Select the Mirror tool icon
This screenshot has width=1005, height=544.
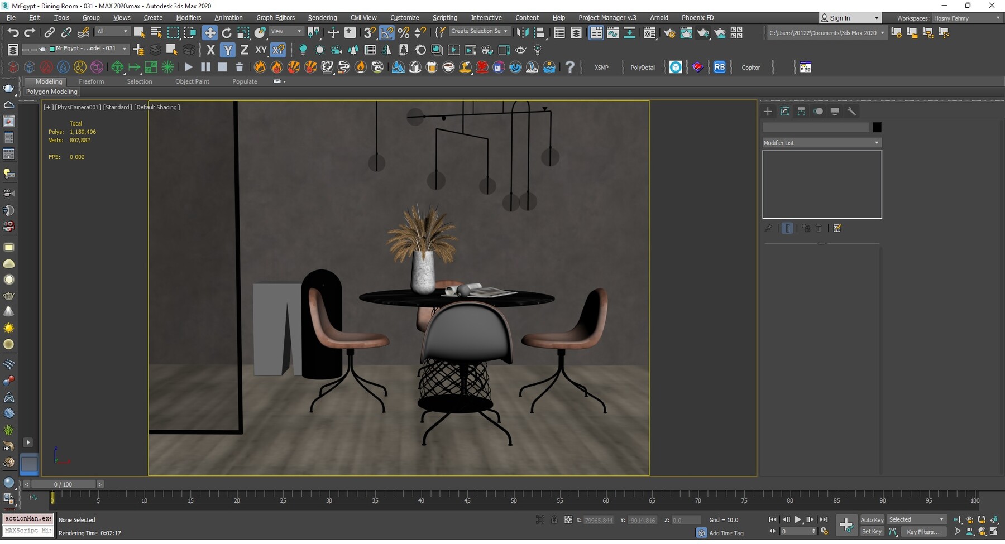(x=523, y=32)
